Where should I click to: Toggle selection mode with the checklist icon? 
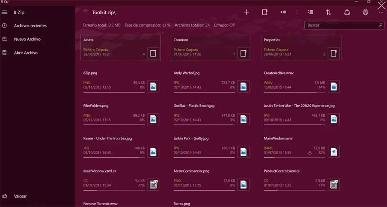[310, 12]
